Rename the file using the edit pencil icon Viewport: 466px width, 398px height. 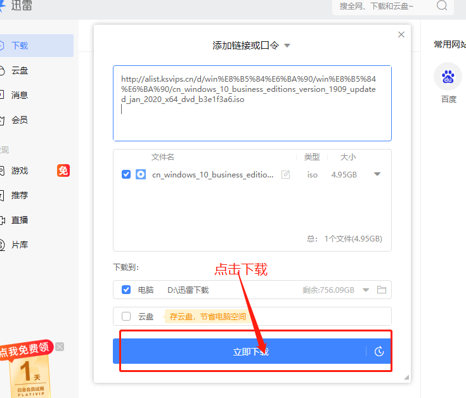click(x=285, y=174)
